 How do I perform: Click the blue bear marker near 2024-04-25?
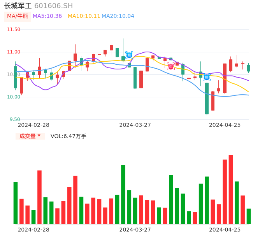click(207, 78)
